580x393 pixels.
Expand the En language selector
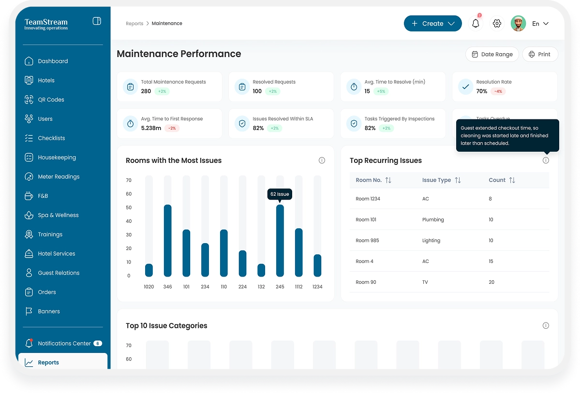pyautogui.click(x=540, y=24)
